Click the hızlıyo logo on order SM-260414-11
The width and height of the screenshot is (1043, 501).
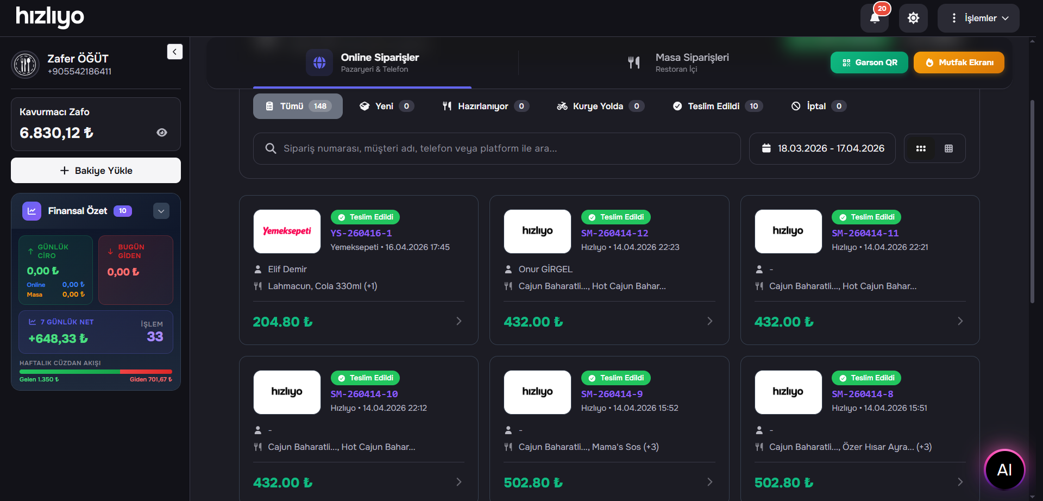click(x=788, y=231)
